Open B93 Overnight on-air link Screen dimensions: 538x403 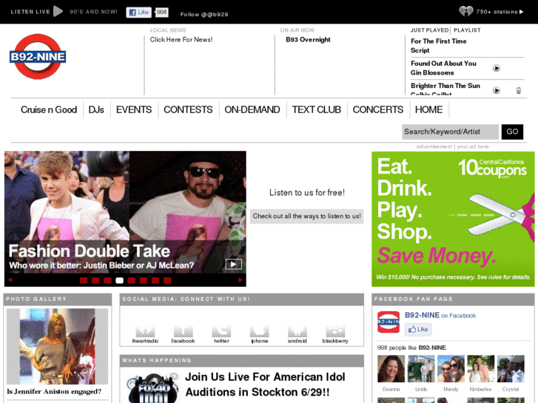coord(308,40)
